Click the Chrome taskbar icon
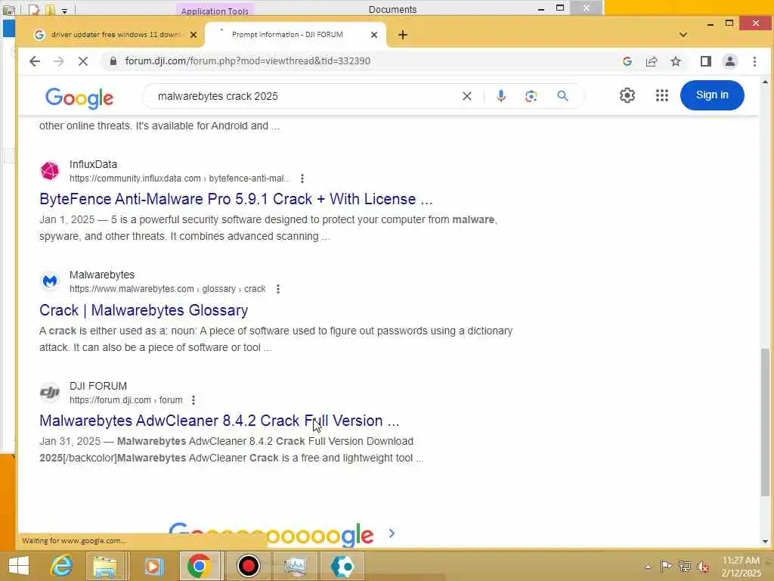Screen dimensions: 774x581 (x=200, y=566)
